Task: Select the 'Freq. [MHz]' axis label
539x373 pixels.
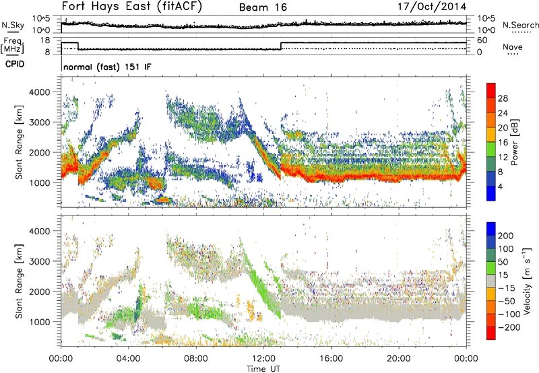Action: (12, 45)
